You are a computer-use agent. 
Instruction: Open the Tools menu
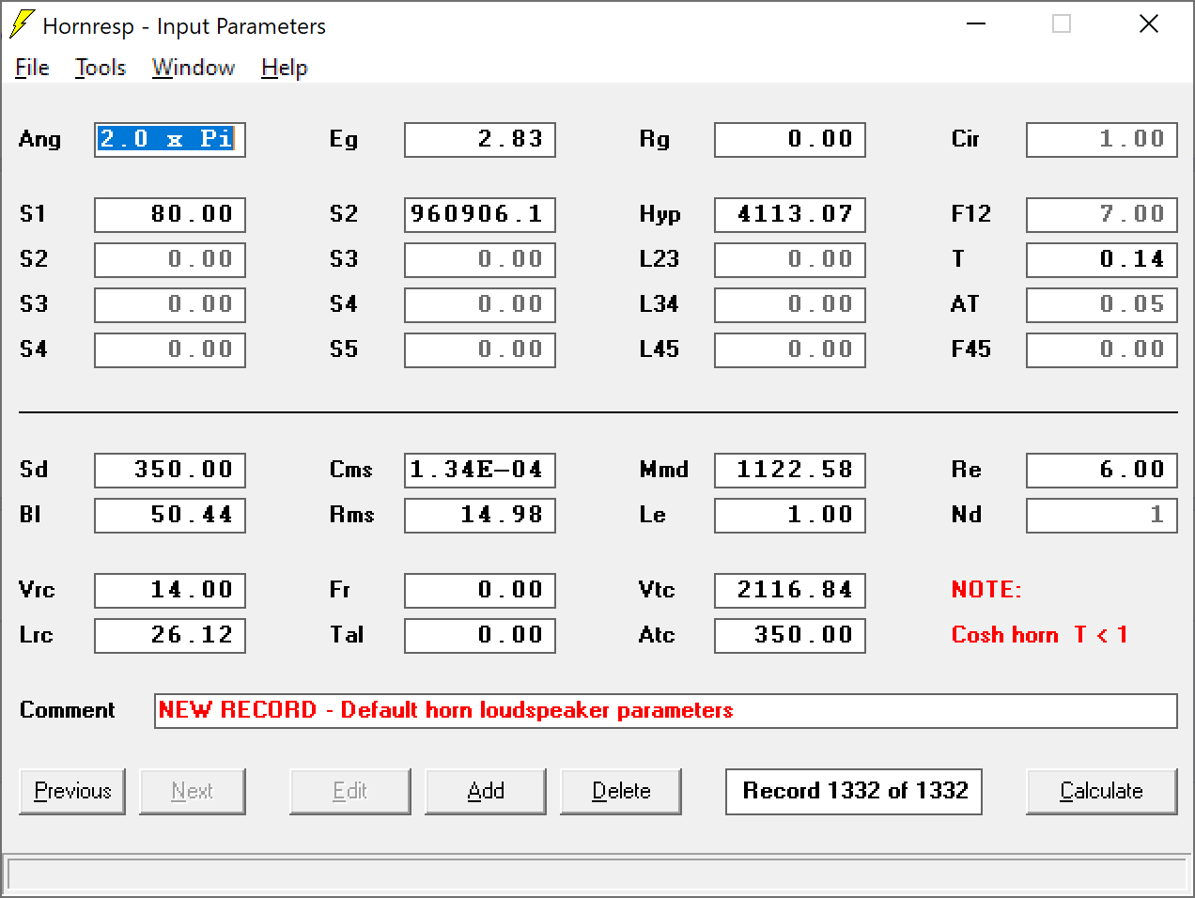[x=101, y=68]
